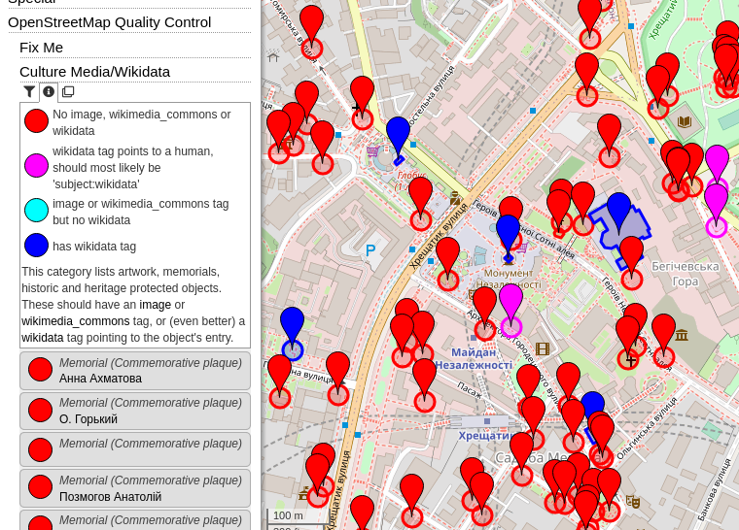Expand the OpenStreetMap Quality Control category

[x=109, y=22]
